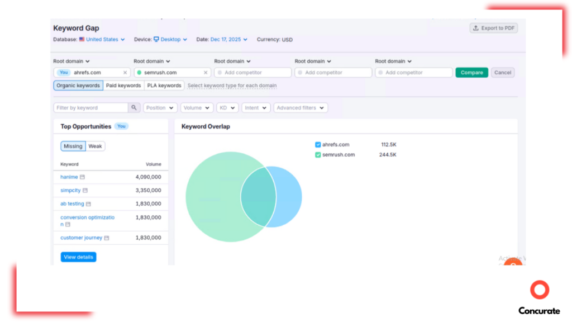Viewport: 572px width, 322px height.
Task: Select the PLA keywords tab
Action: coord(164,85)
